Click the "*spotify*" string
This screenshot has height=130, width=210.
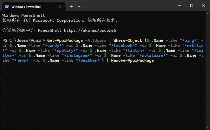coord(65,50)
